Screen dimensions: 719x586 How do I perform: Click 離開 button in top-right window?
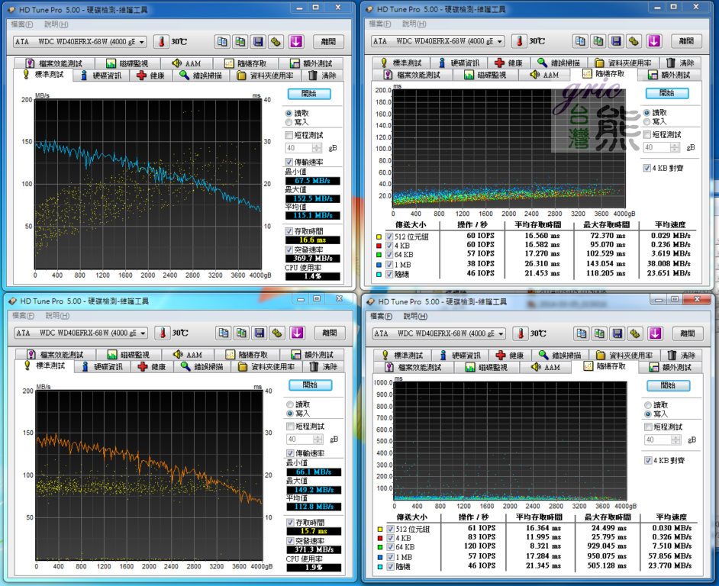tap(685, 41)
